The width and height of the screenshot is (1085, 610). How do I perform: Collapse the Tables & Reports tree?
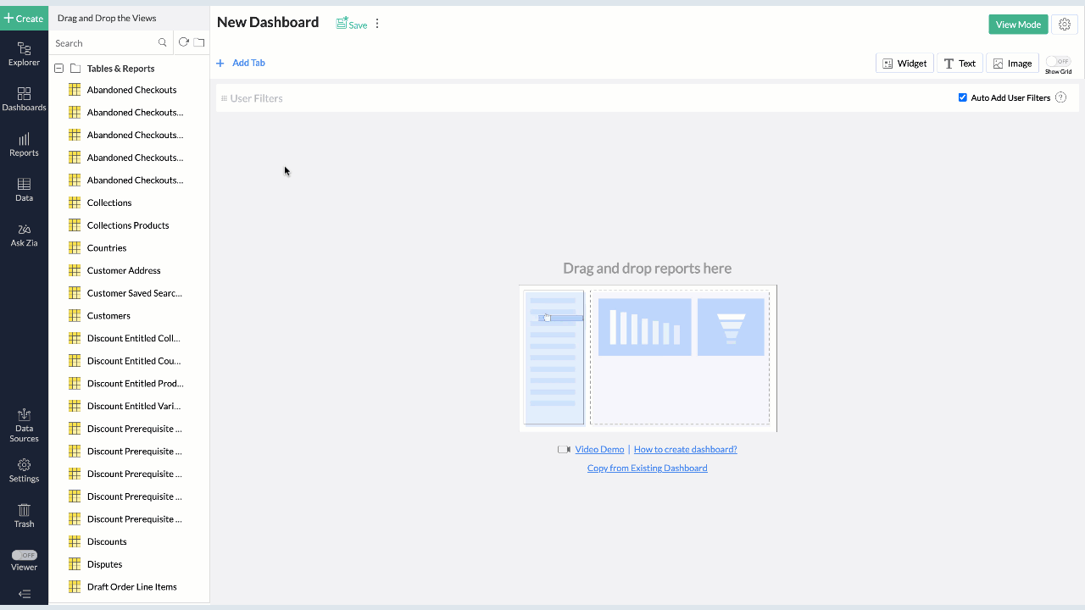(58, 69)
